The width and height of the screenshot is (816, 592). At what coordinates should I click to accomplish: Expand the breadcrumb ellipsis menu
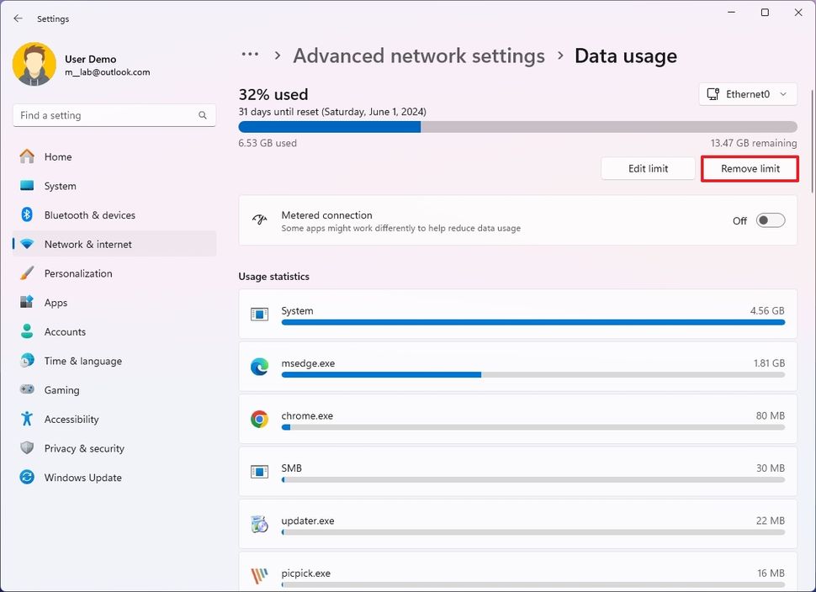click(x=250, y=54)
